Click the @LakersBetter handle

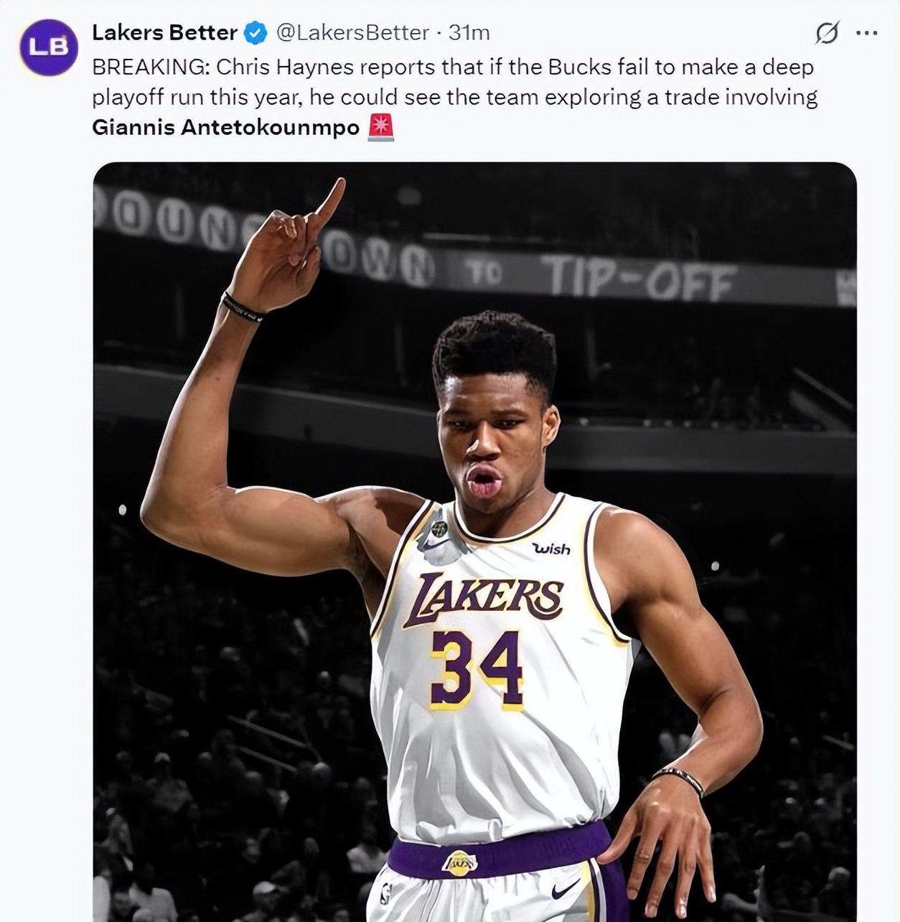tap(352, 33)
